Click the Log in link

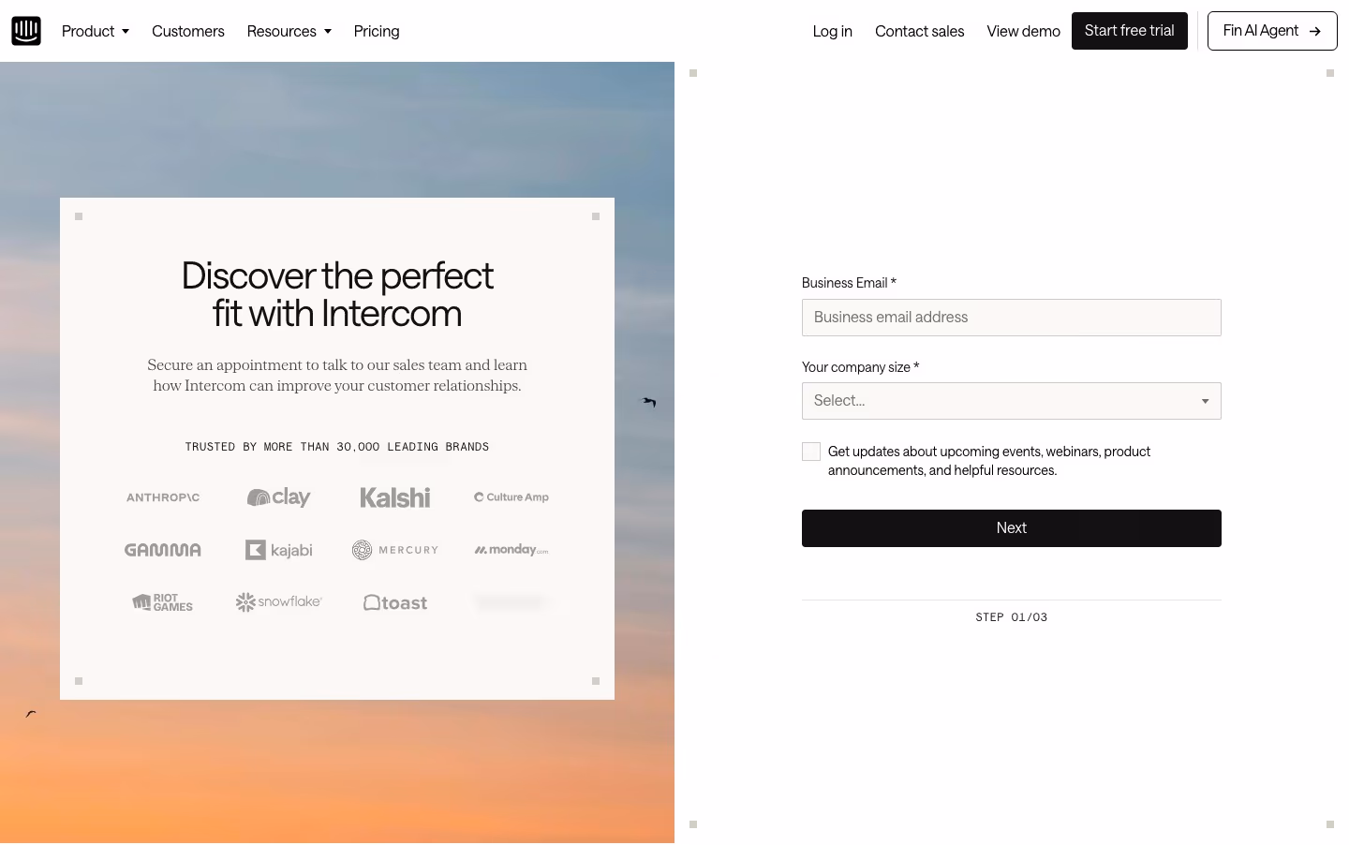(833, 31)
